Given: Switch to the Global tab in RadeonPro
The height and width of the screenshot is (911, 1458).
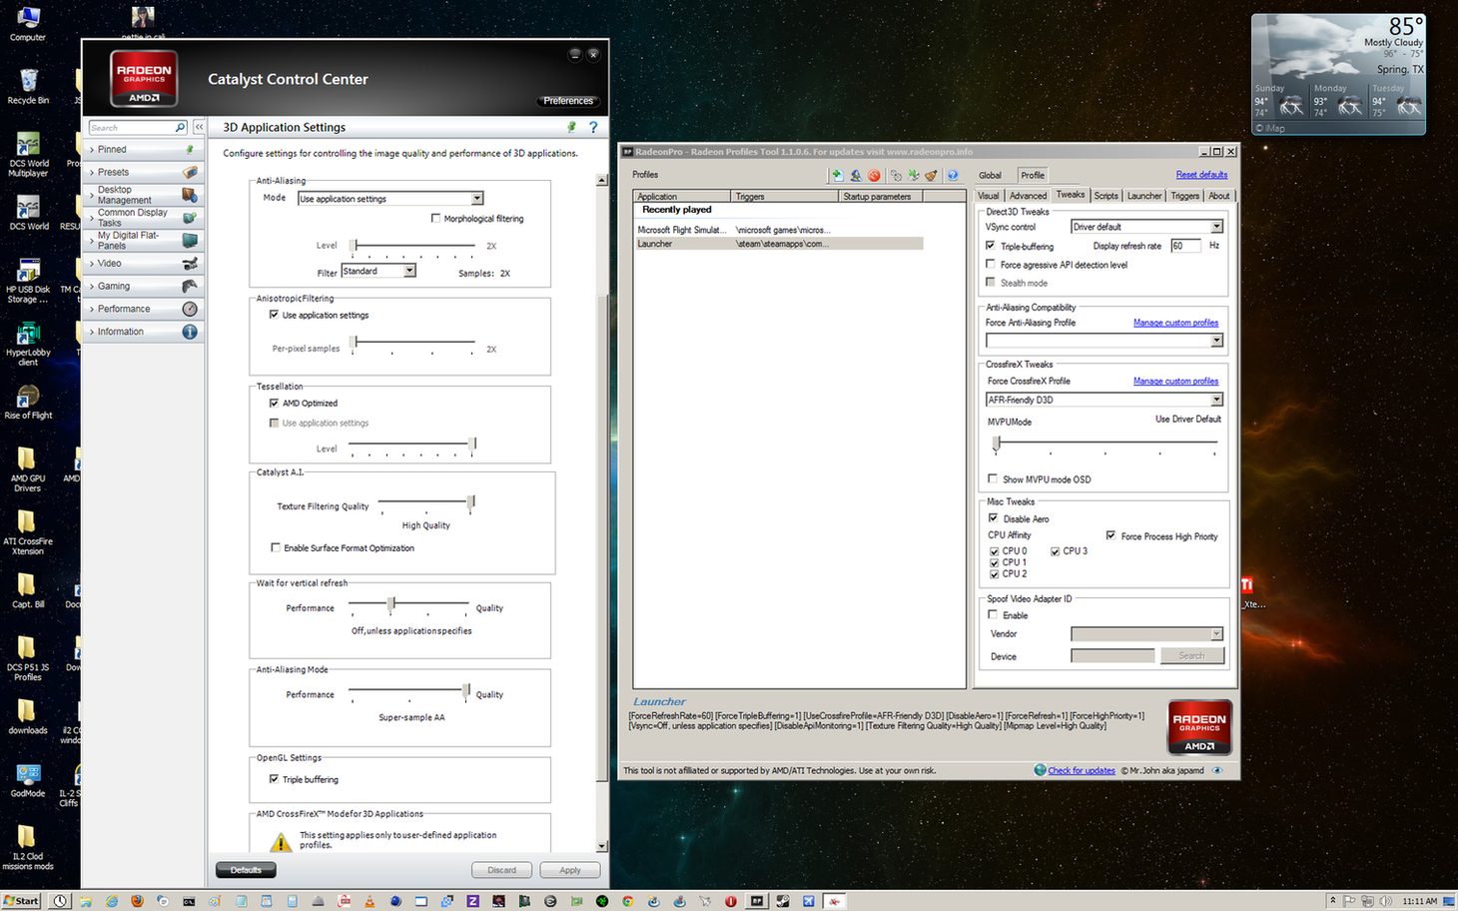Looking at the screenshot, I should click(990, 175).
